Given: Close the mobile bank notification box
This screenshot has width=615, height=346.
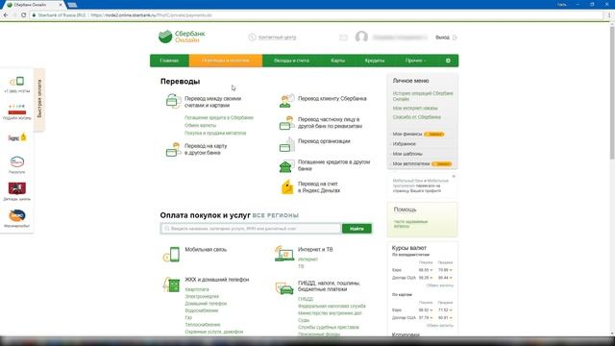Looking at the screenshot, I should click(x=454, y=177).
